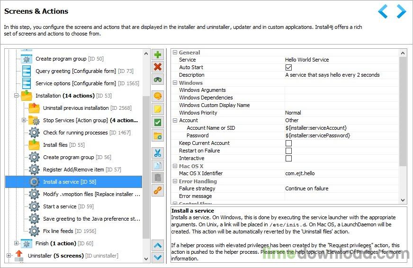The width and height of the screenshot is (413, 268).
Task: Collapse the Installation tree node
Action: [16, 95]
